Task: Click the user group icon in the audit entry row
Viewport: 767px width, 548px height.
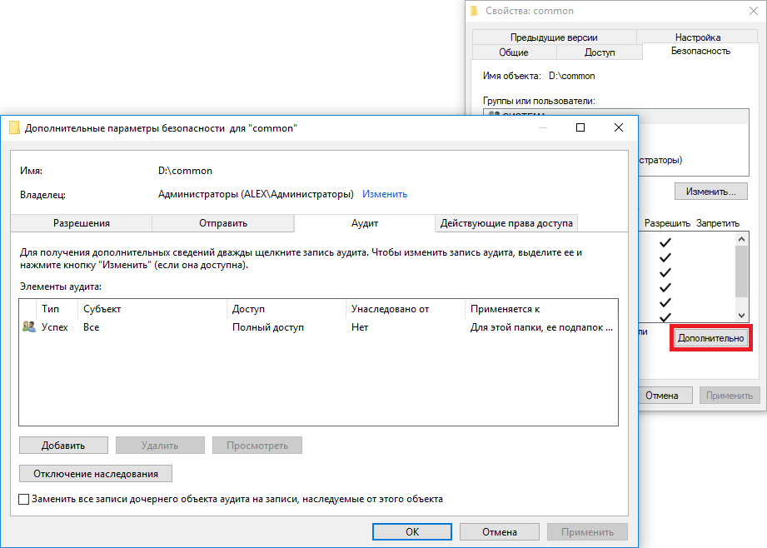Action: (x=29, y=326)
